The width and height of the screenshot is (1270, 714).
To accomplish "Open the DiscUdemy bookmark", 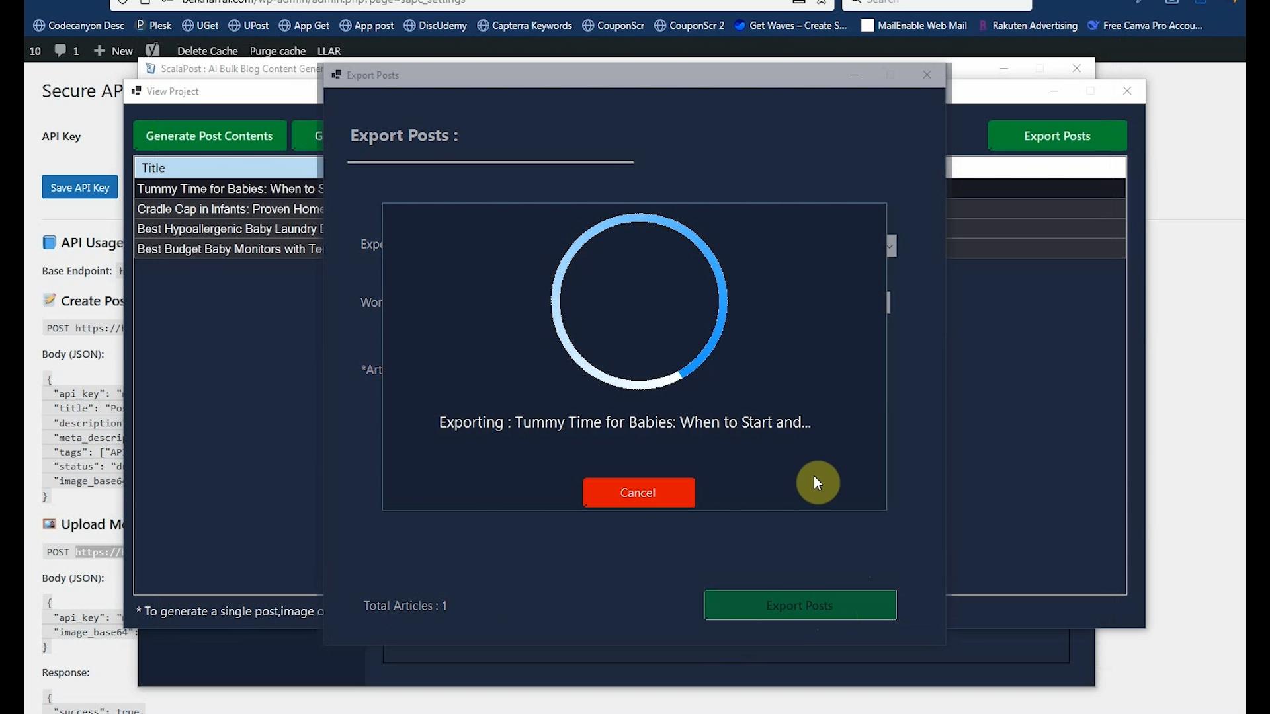I will pos(435,25).
